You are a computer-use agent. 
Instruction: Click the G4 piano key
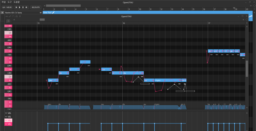(x=8, y=51)
